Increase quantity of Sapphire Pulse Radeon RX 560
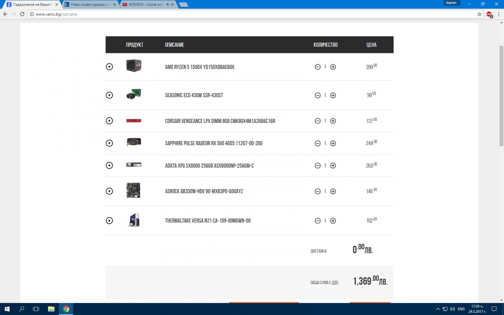The width and height of the screenshot is (504, 315). [333, 143]
